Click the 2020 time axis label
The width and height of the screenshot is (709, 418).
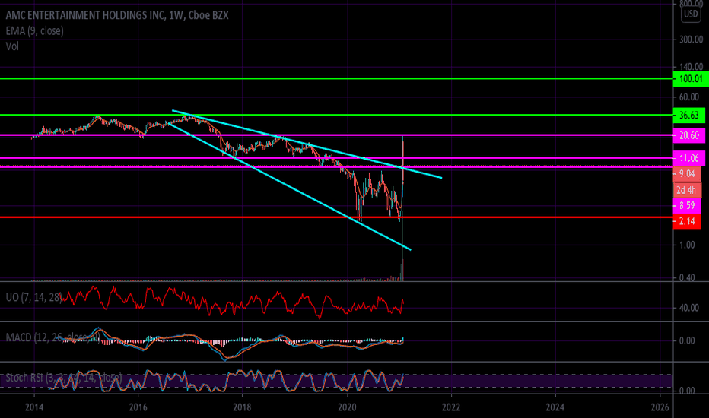[347, 407]
